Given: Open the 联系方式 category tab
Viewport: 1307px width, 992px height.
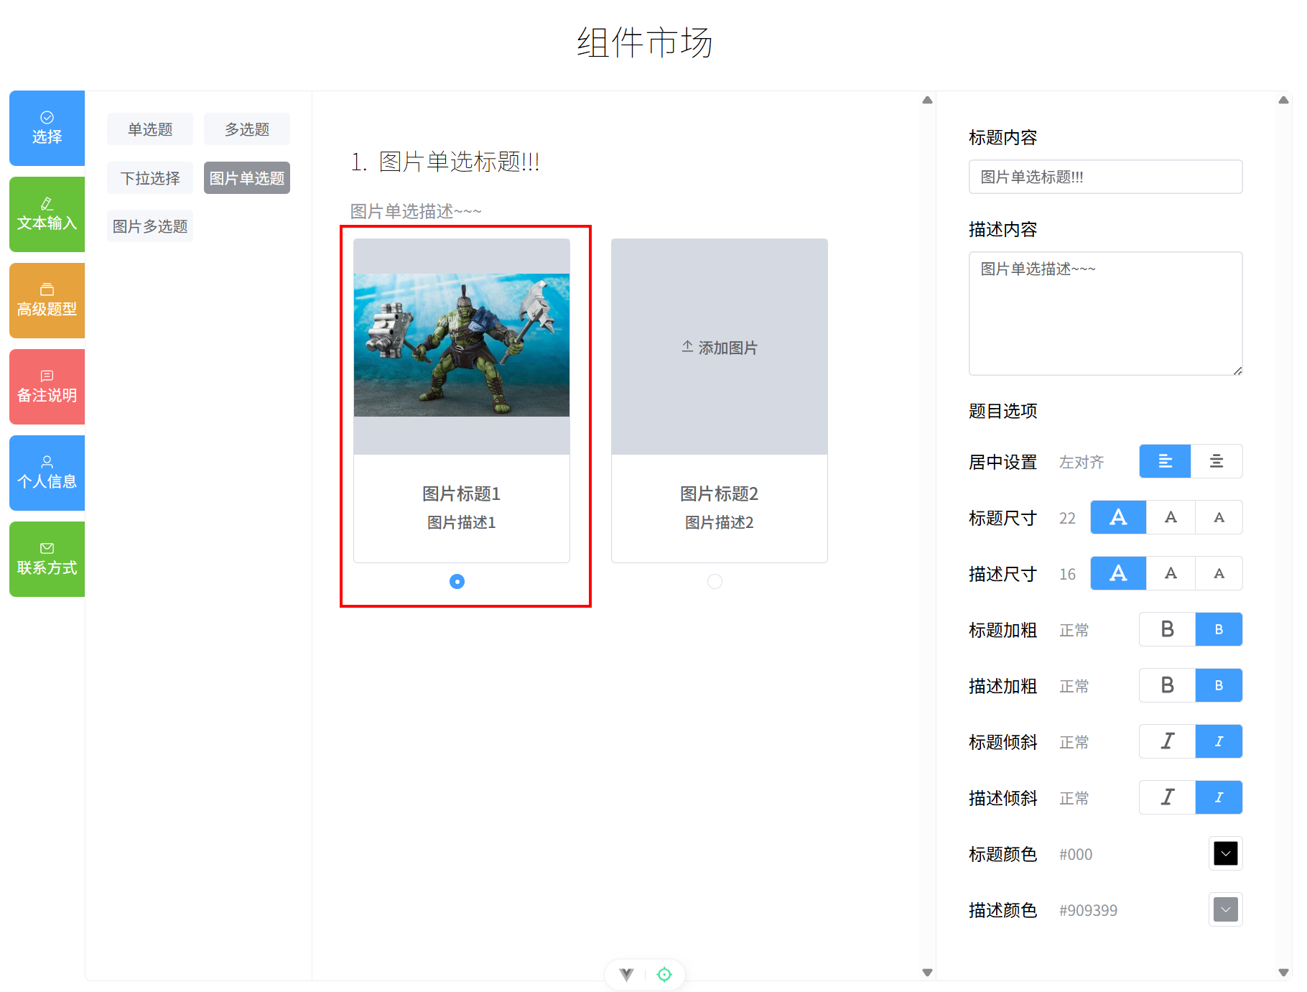Looking at the screenshot, I should click(x=47, y=560).
